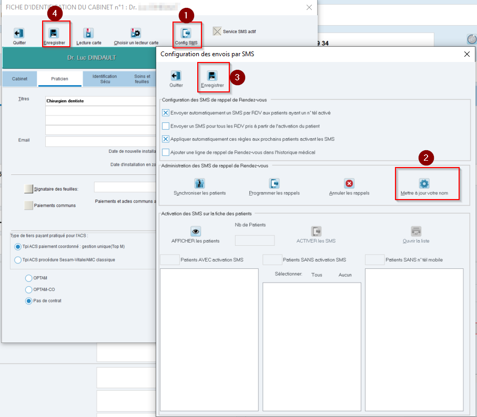Click the Titres field containing Chirurgien dentiste
This screenshot has height=417, width=477.
pos(100,101)
